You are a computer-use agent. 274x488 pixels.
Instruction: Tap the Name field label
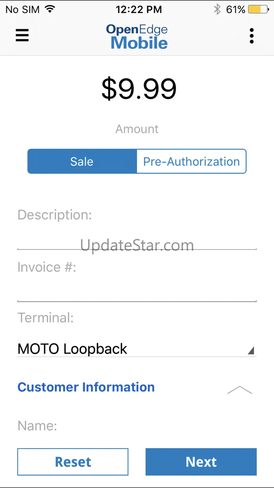[x=37, y=426]
